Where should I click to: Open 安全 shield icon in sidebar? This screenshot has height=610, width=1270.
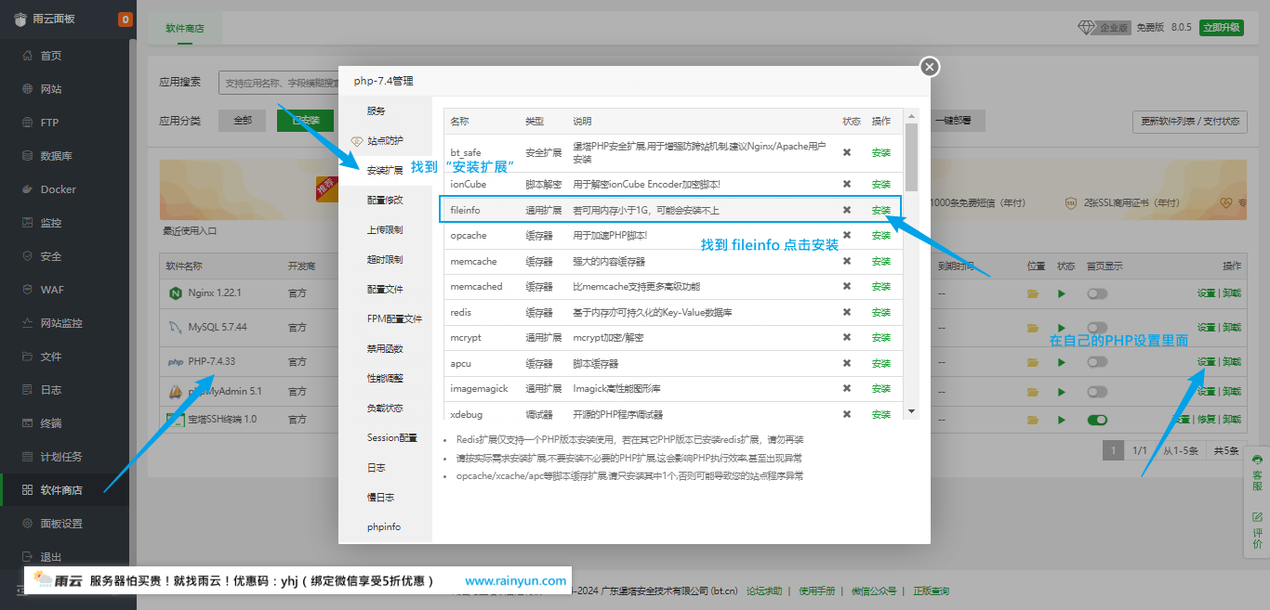point(28,256)
